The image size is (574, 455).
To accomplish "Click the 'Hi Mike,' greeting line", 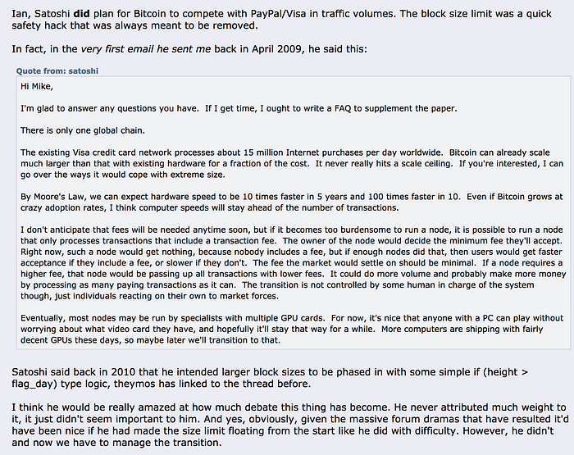I will [x=37, y=87].
